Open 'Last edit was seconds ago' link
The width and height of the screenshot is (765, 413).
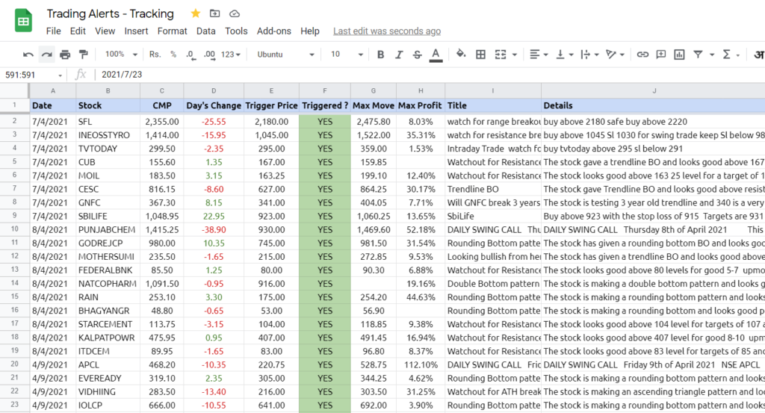click(x=387, y=31)
